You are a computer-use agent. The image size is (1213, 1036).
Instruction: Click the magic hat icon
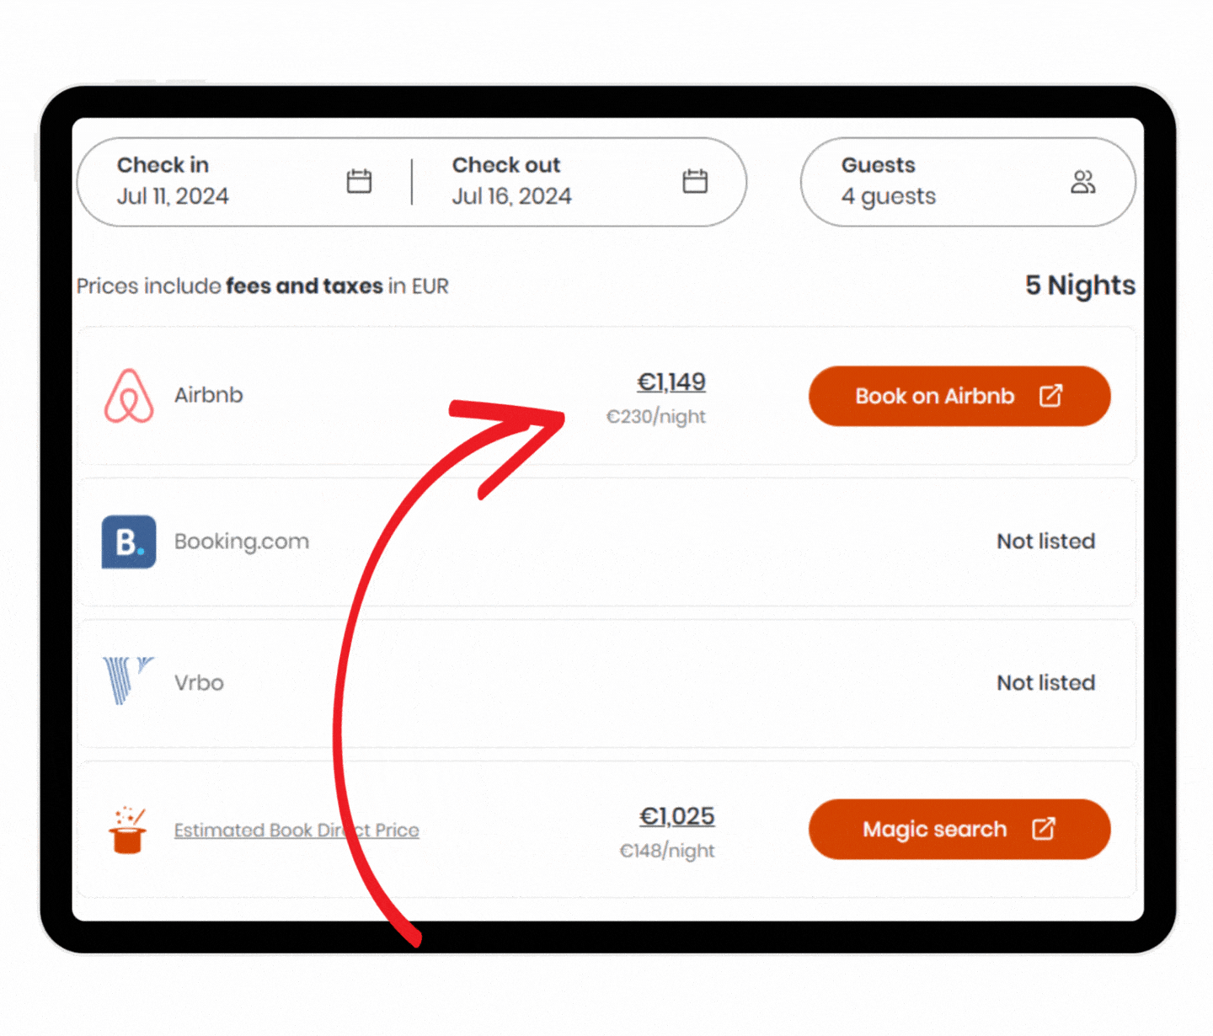[128, 830]
